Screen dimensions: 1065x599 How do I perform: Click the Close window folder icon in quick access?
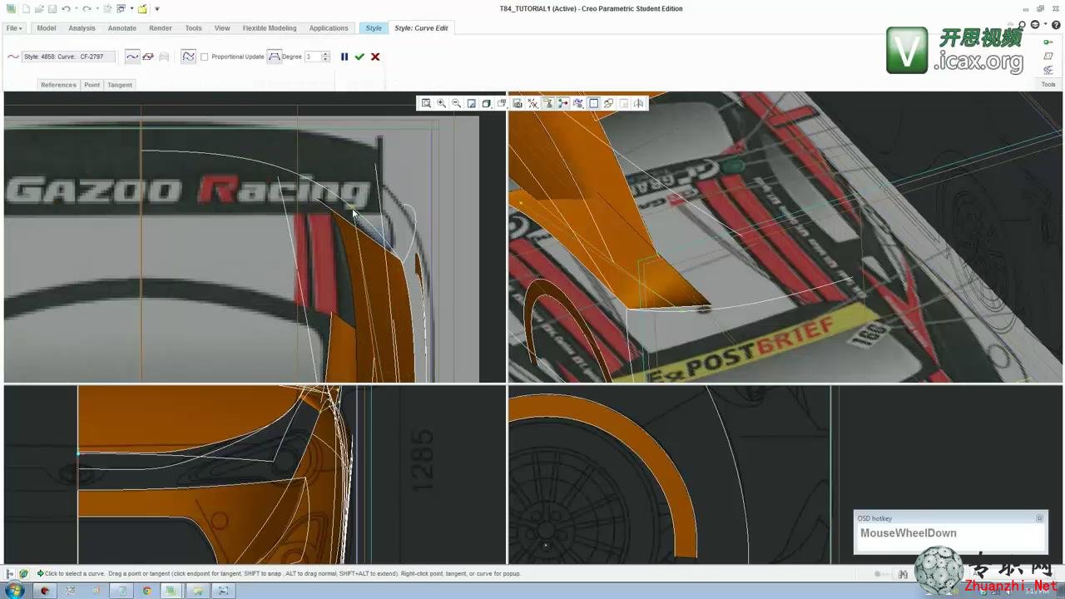click(142, 9)
